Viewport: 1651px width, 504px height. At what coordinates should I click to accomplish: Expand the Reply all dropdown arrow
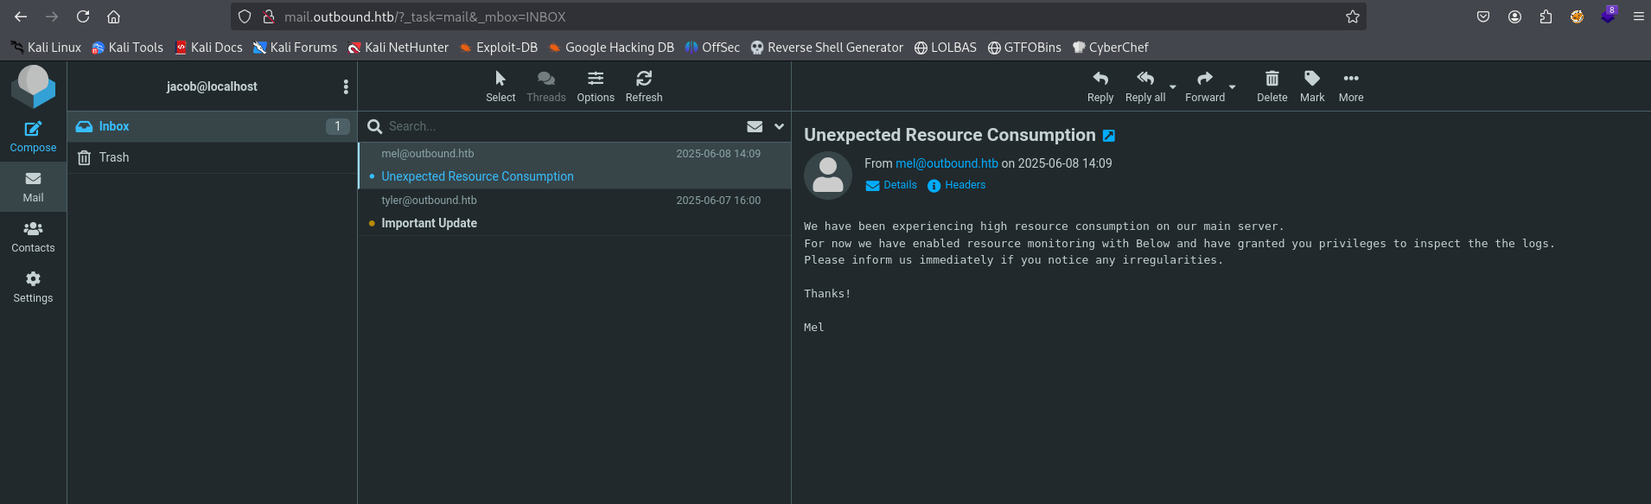[x=1173, y=87]
